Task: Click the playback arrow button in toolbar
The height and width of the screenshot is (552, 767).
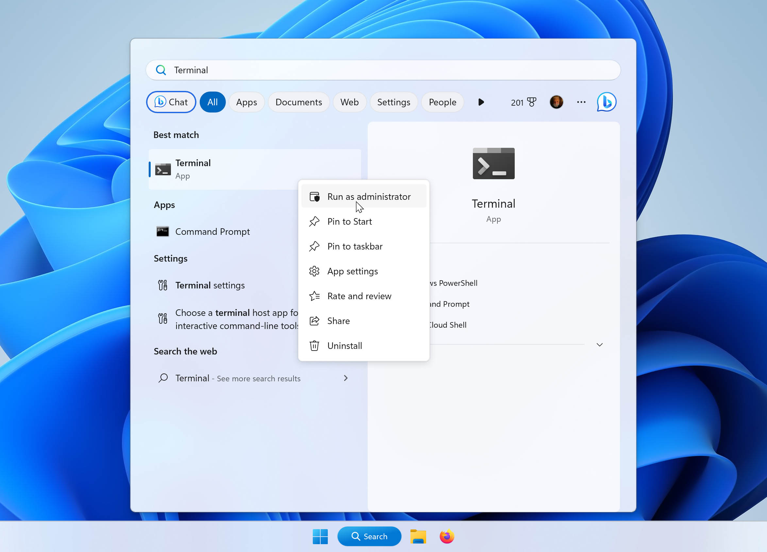Action: (x=481, y=102)
